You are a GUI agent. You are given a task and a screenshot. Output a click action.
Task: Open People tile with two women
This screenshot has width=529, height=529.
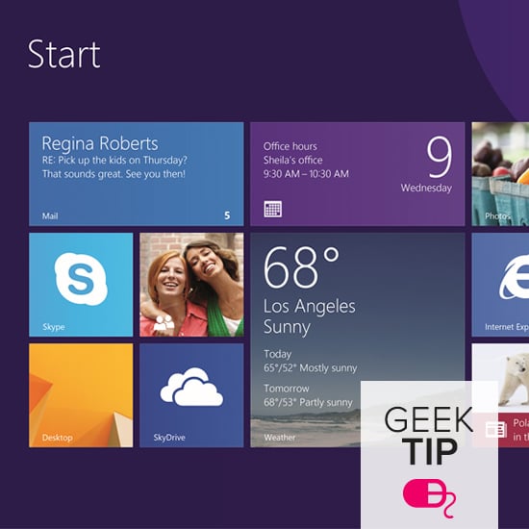tap(191, 285)
